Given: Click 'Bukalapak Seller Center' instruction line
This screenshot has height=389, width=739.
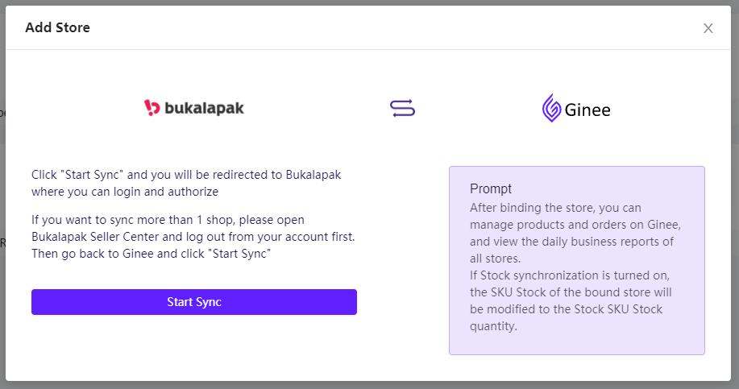Looking at the screenshot, I should click(x=193, y=237).
